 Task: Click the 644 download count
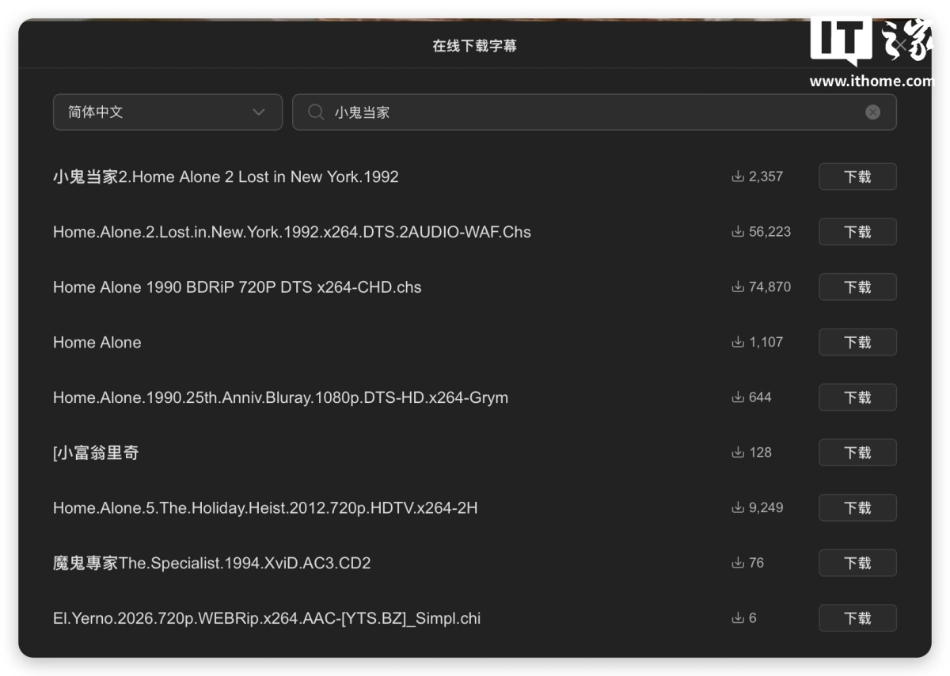(751, 397)
